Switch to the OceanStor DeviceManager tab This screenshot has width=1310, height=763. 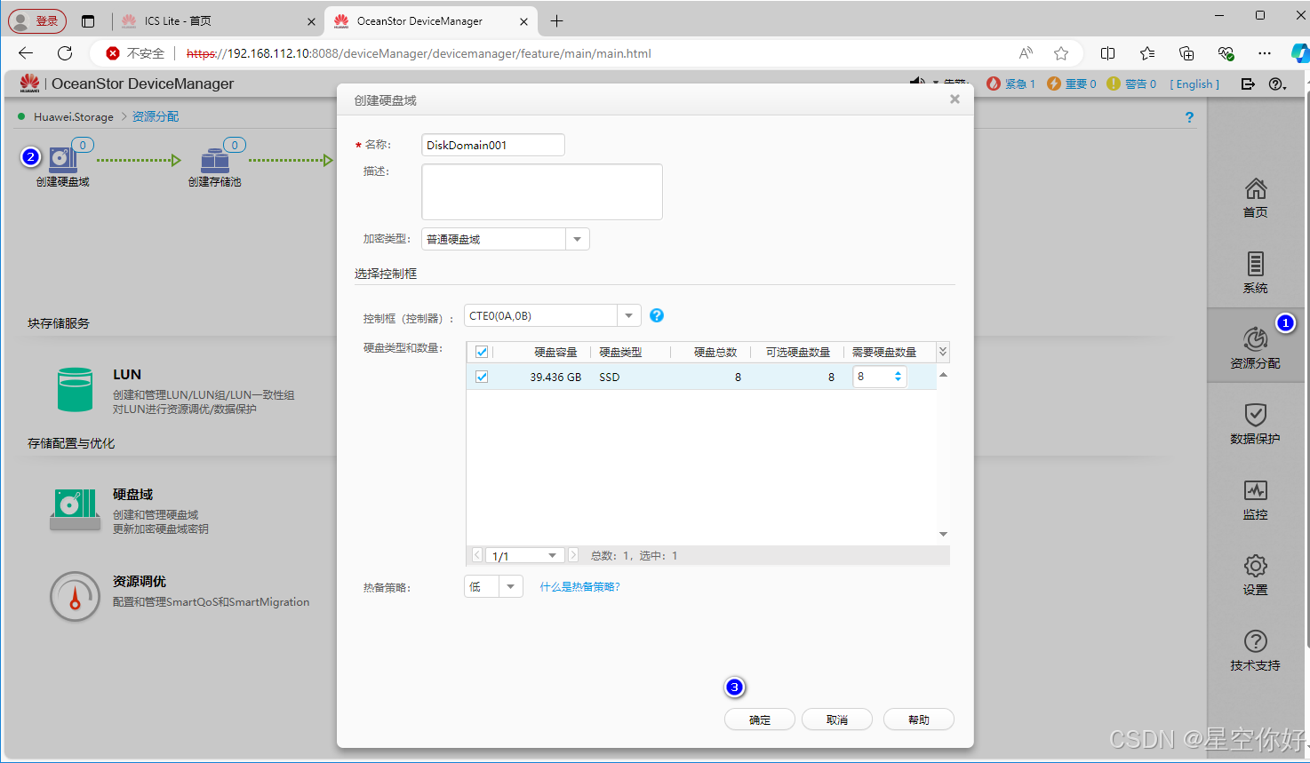coord(431,21)
